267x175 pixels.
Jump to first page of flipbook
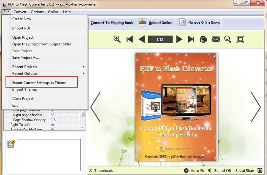point(129,39)
